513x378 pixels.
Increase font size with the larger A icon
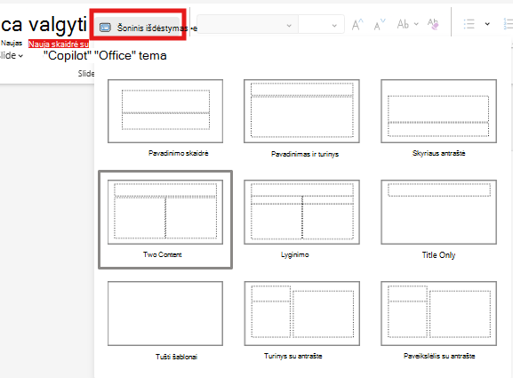[x=357, y=25]
